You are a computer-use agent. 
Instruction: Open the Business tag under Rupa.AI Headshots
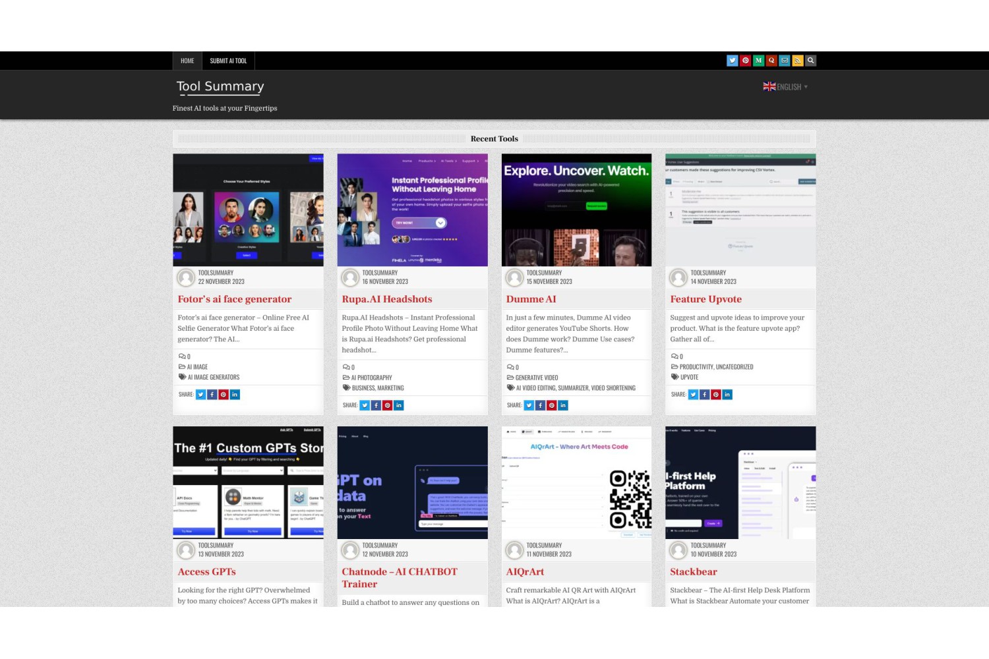coord(363,388)
